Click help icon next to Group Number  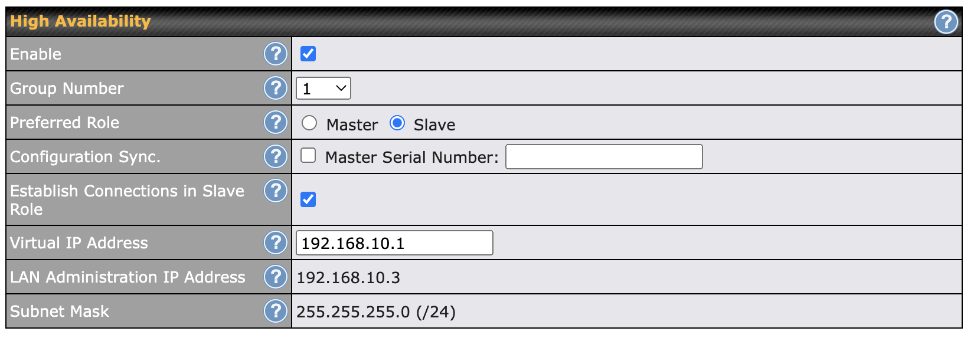point(275,88)
